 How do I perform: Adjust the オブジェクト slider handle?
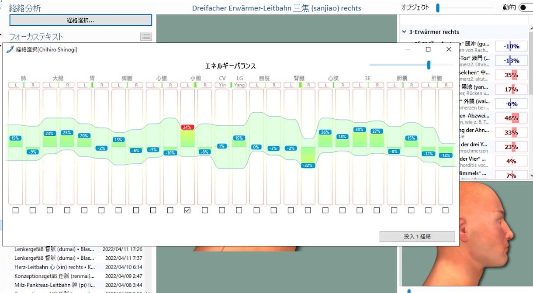pyautogui.click(x=438, y=8)
